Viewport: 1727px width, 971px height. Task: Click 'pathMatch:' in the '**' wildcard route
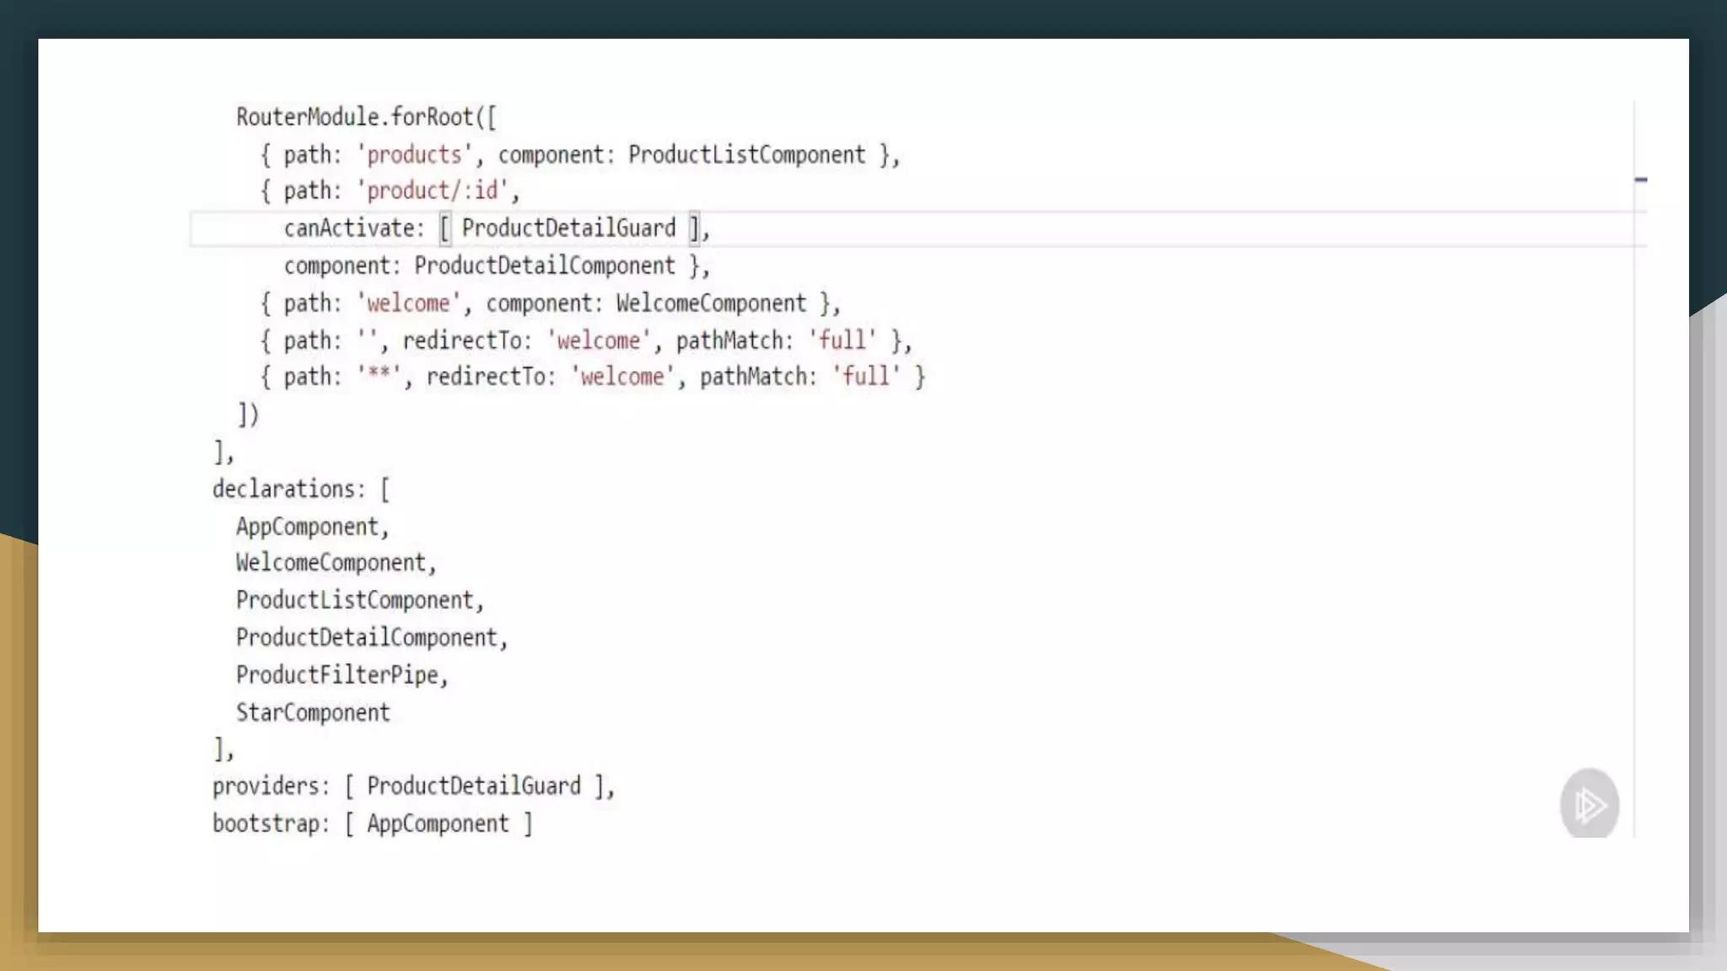758,377
